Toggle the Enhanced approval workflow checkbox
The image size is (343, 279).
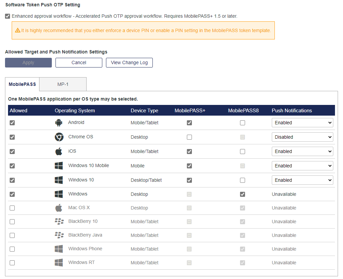click(x=8, y=16)
